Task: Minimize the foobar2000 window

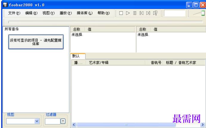Action: (189, 5)
